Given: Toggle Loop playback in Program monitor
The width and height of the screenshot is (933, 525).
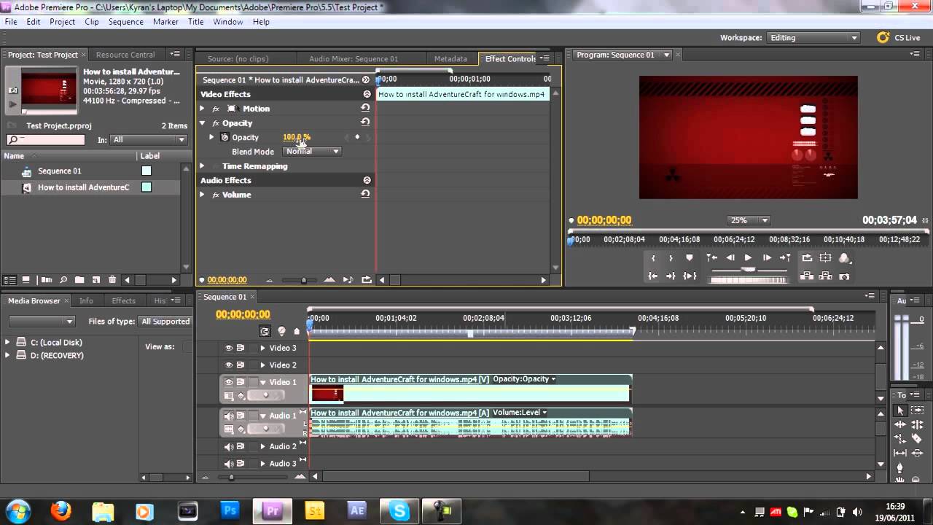Looking at the screenshot, I should 807,257.
